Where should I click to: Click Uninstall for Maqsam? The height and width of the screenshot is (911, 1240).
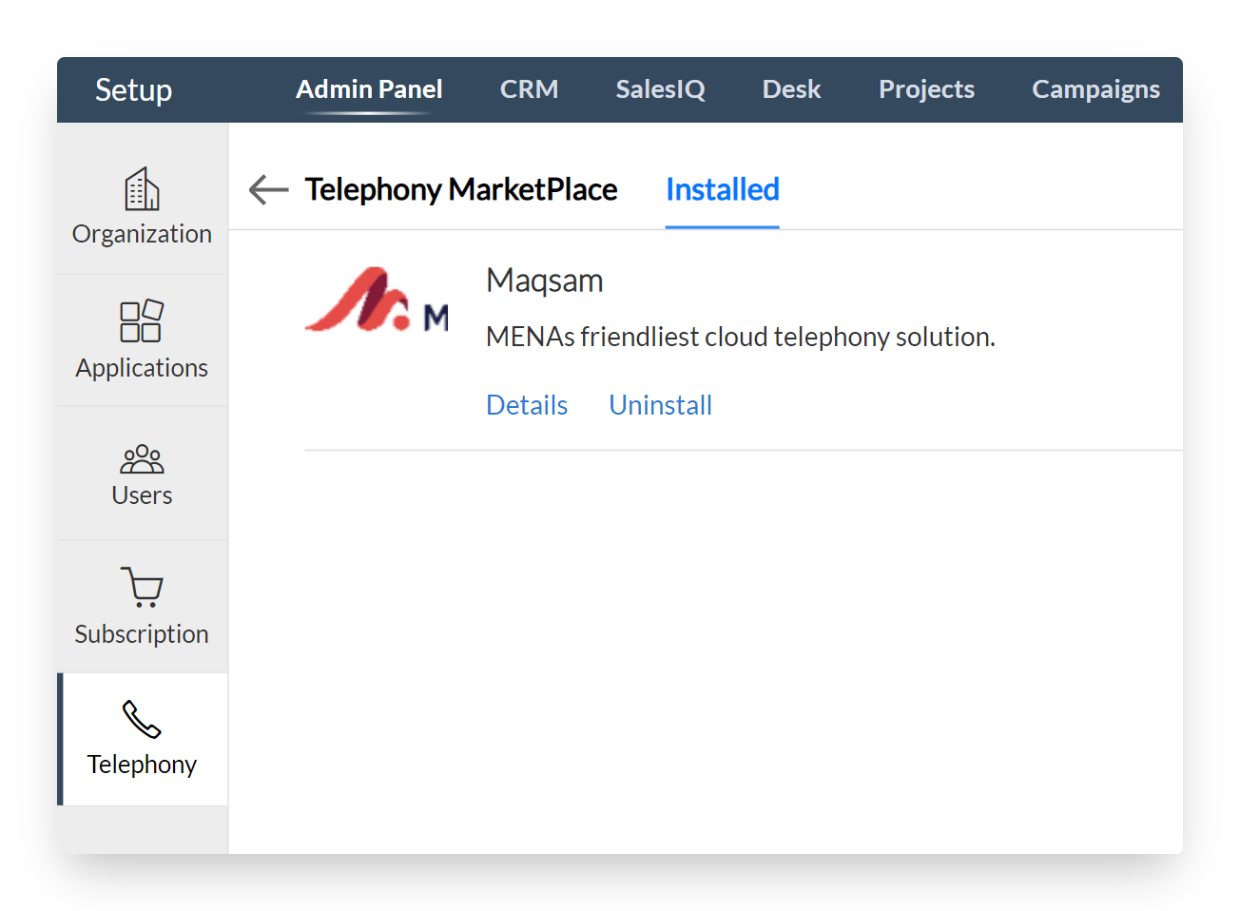click(660, 405)
